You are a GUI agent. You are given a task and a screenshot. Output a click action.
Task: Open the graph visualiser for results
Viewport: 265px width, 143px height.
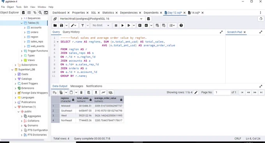(x=103, y=92)
